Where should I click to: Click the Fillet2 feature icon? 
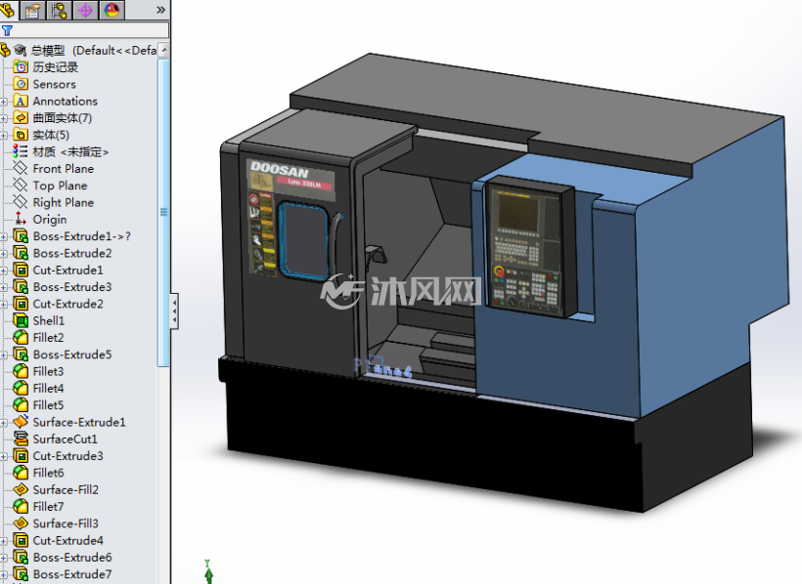pos(21,337)
